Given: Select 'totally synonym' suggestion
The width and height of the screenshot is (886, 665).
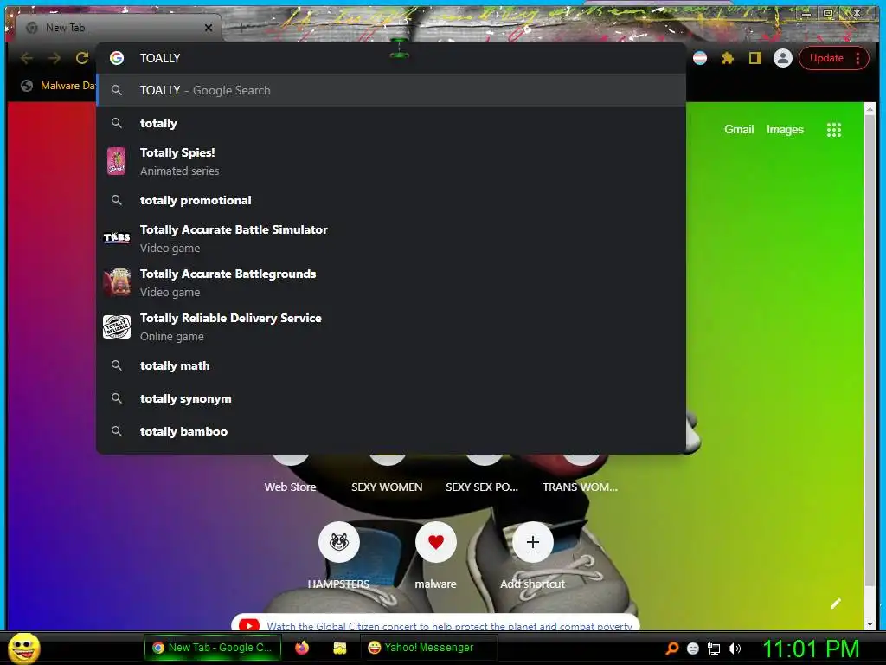Looking at the screenshot, I should pos(391,398).
